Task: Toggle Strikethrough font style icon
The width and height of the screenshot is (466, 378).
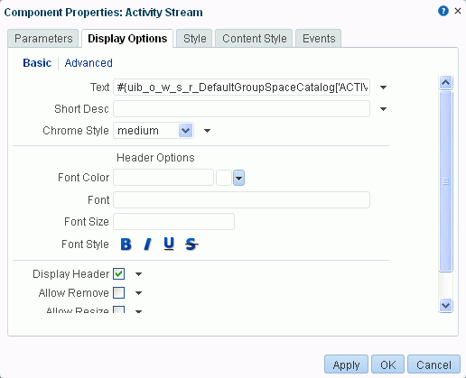Action: (191, 244)
